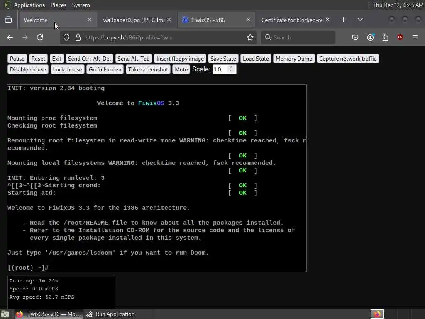Switch to the Certificate for blocked tab
Viewport: 425px width, 319px height.
pos(296,20)
